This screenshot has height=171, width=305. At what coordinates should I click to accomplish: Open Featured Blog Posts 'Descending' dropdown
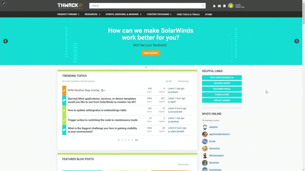[x=184, y=164]
